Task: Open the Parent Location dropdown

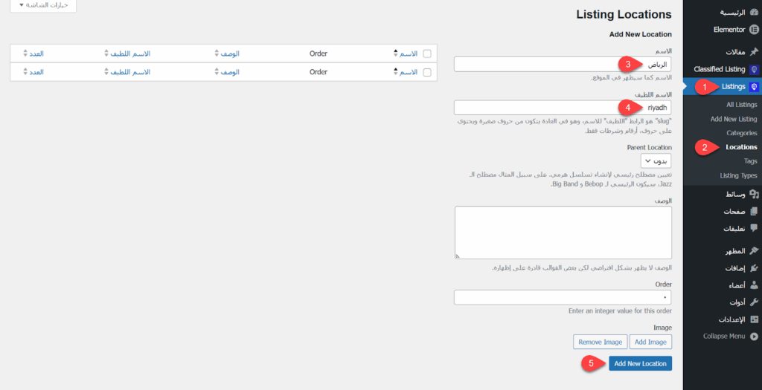Action: [656, 161]
